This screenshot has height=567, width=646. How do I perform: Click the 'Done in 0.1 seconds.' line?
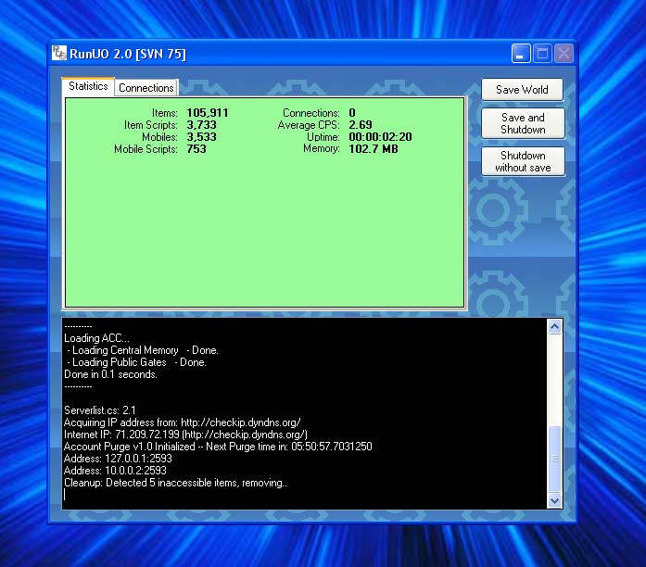point(110,374)
